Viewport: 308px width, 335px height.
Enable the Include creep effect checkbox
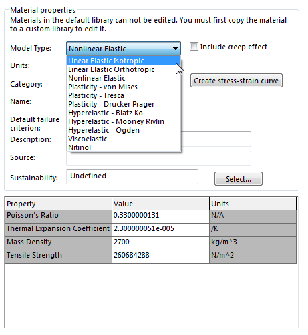point(194,47)
